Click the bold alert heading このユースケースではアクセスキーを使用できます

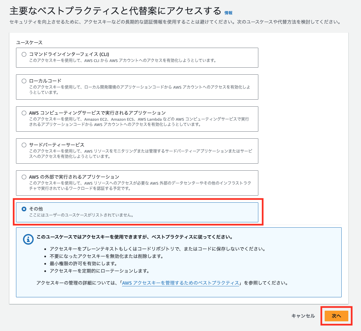(134, 237)
